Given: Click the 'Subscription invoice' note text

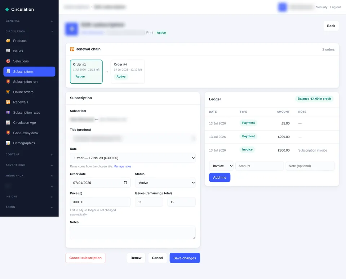Looking at the screenshot, I should coord(312,150).
